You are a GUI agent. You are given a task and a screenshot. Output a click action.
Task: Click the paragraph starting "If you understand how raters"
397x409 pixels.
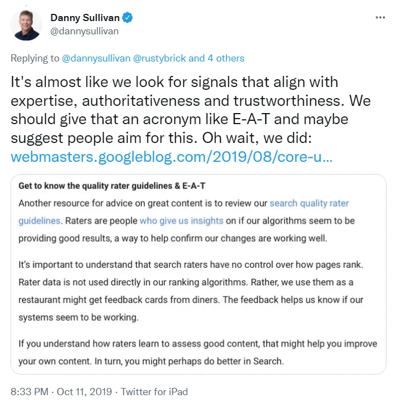tap(198, 352)
